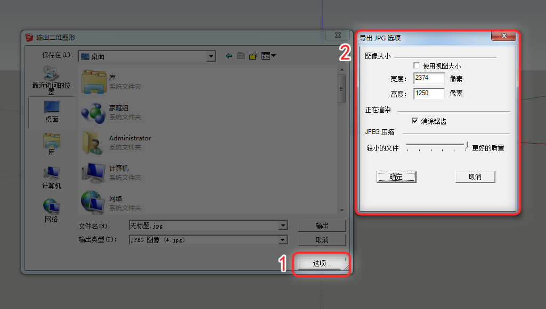Click the 文件名 filename input field

[x=204, y=226]
